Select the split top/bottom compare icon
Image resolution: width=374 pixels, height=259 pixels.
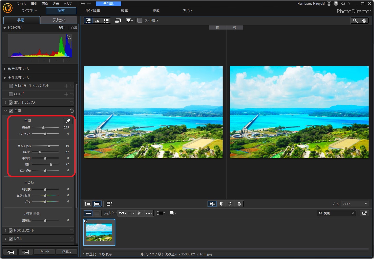point(239,204)
